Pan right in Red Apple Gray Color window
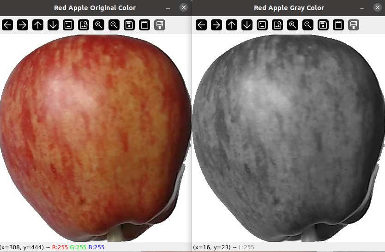The height and width of the screenshot is (252, 385). [217, 25]
